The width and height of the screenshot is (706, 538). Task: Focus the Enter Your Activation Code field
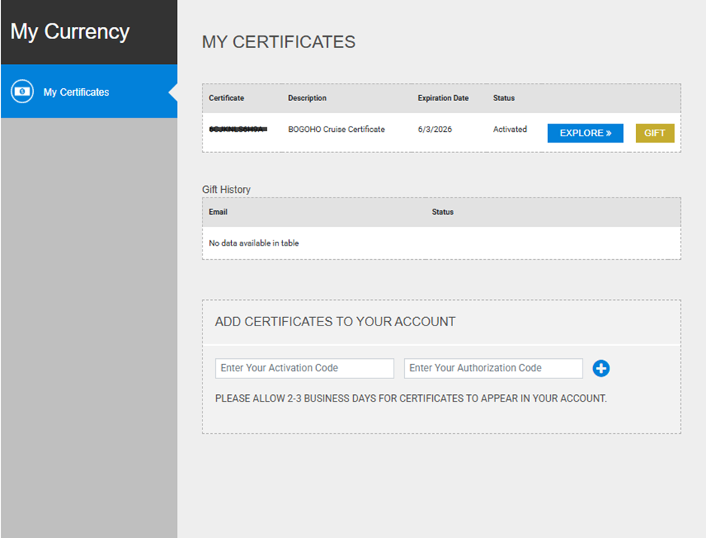click(x=304, y=368)
